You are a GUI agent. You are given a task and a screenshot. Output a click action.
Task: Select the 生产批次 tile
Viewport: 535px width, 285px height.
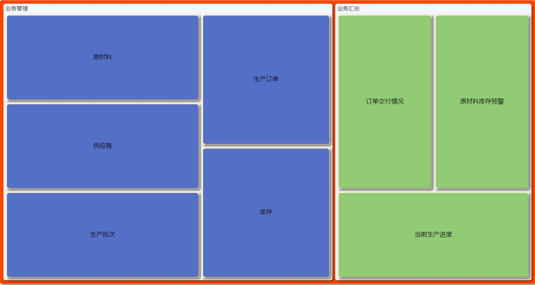(x=103, y=235)
